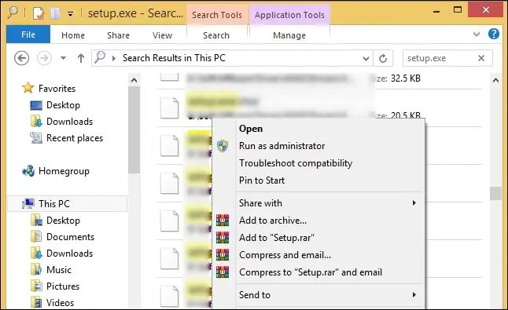
Task: Open Music folder under This PC
Action: tap(59, 270)
